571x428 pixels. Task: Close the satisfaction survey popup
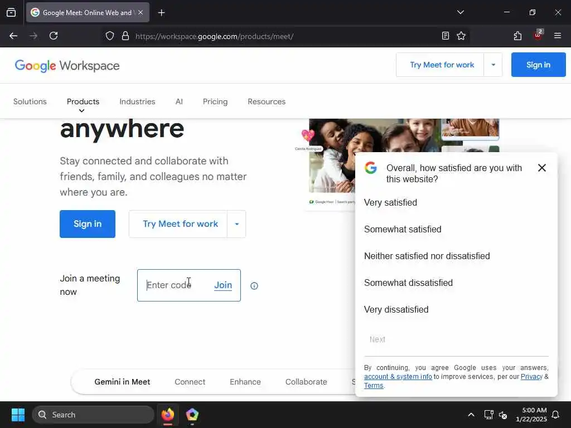(541, 168)
